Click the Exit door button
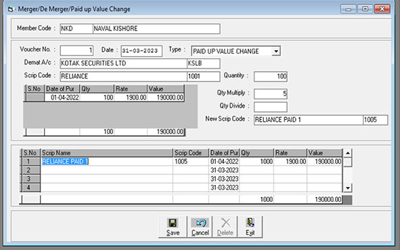The image size is (400, 250). tap(250, 227)
